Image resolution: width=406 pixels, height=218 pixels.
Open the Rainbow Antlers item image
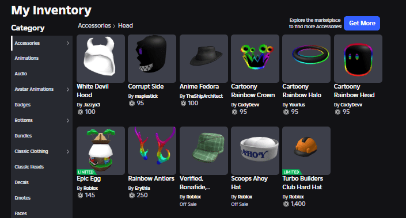[152, 151]
